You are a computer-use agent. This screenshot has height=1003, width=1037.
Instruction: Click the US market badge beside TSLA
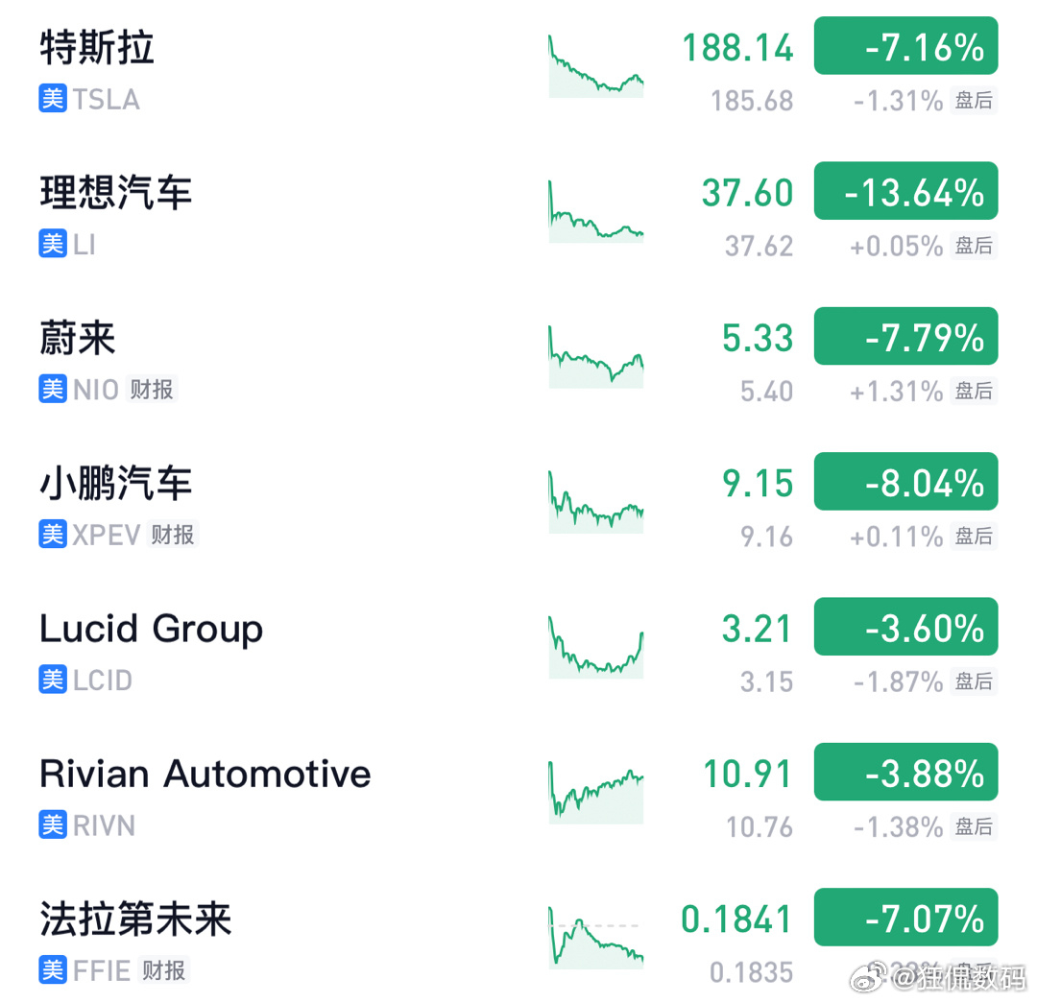click(x=53, y=99)
